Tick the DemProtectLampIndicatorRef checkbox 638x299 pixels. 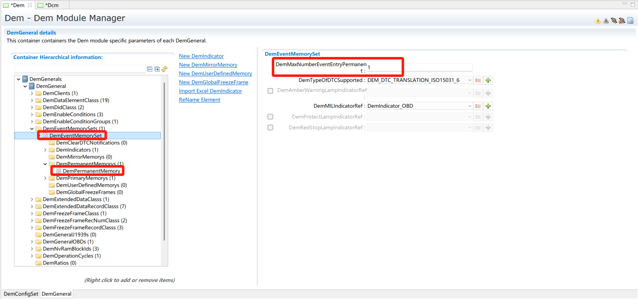click(x=270, y=117)
